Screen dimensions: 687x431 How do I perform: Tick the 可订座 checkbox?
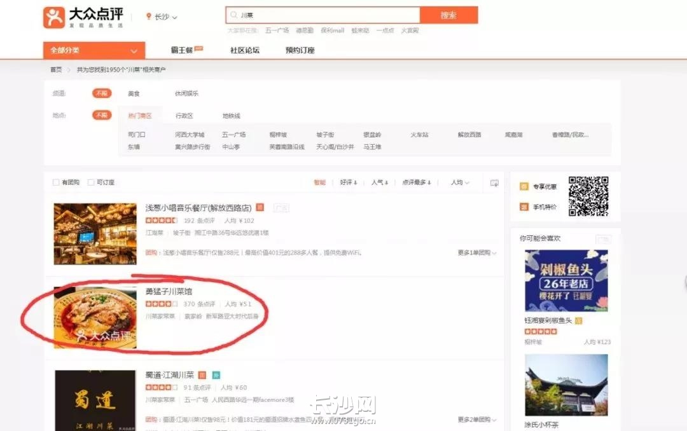tap(91, 182)
